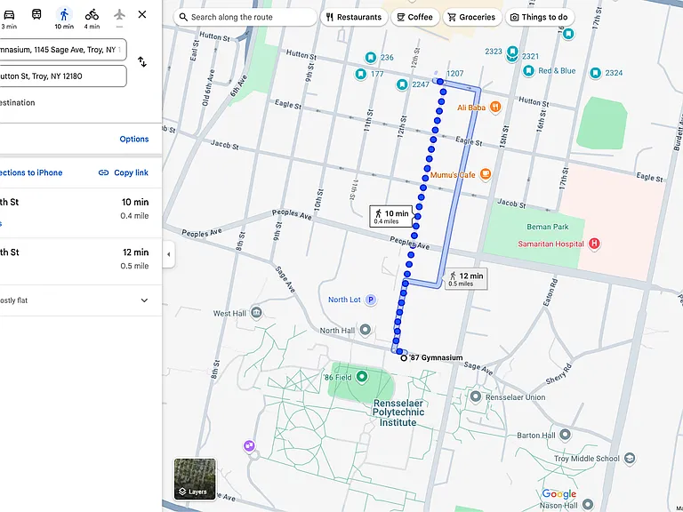Click Rensselaer Polytechnic Institute label

click(x=398, y=412)
